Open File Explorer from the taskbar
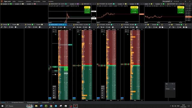The height and width of the screenshot is (108, 192). [x=36, y=106]
